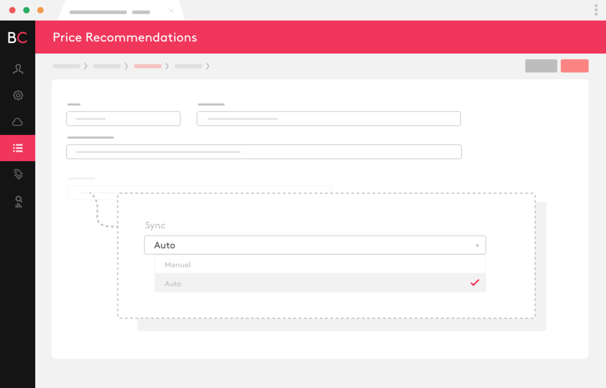
Task: Click the gray button in top right
Action: click(541, 66)
